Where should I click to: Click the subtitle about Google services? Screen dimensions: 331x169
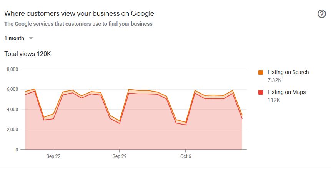(x=78, y=24)
